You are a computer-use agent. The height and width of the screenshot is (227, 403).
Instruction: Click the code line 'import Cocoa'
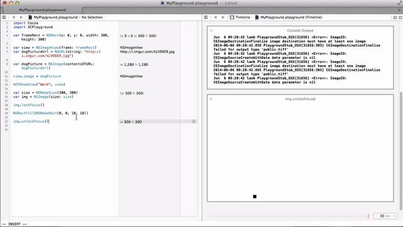click(26, 23)
